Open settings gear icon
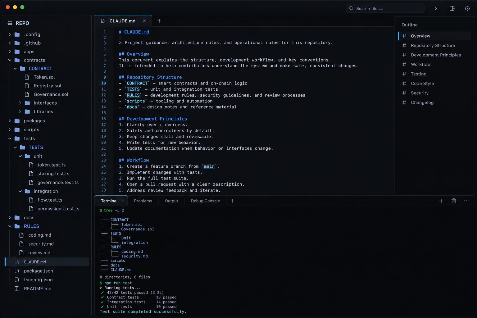This screenshot has height=318, width=477. (467, 8)
